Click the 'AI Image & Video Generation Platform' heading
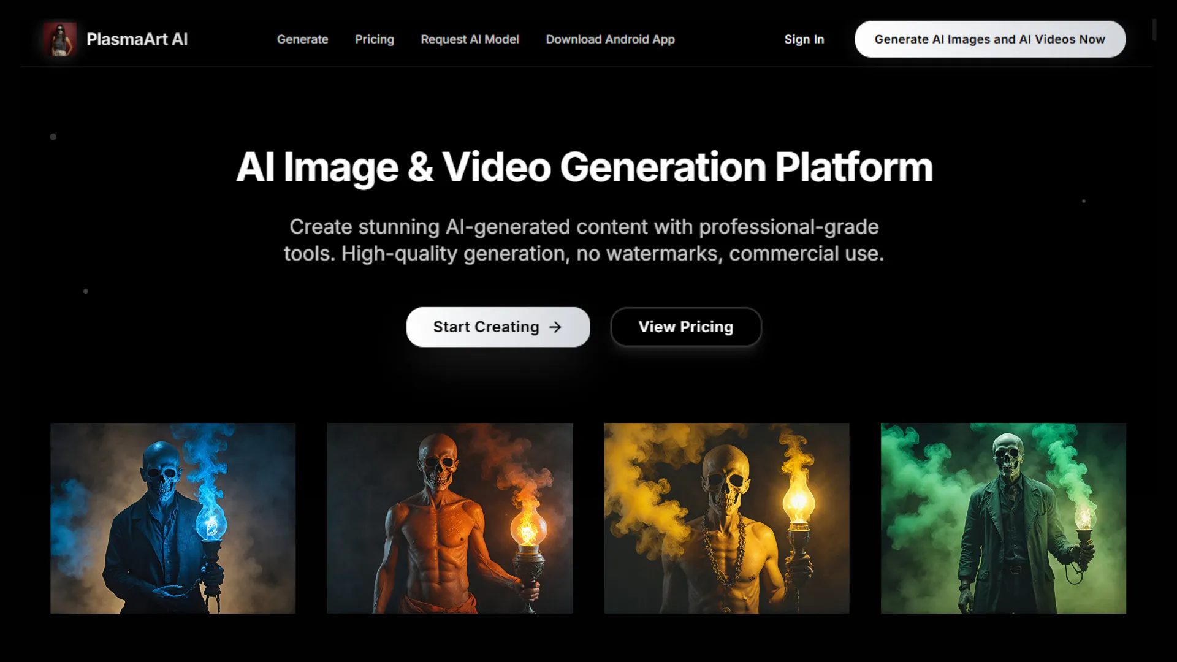1177x662 pixels. pyautogui.click(x=584, y=167)
